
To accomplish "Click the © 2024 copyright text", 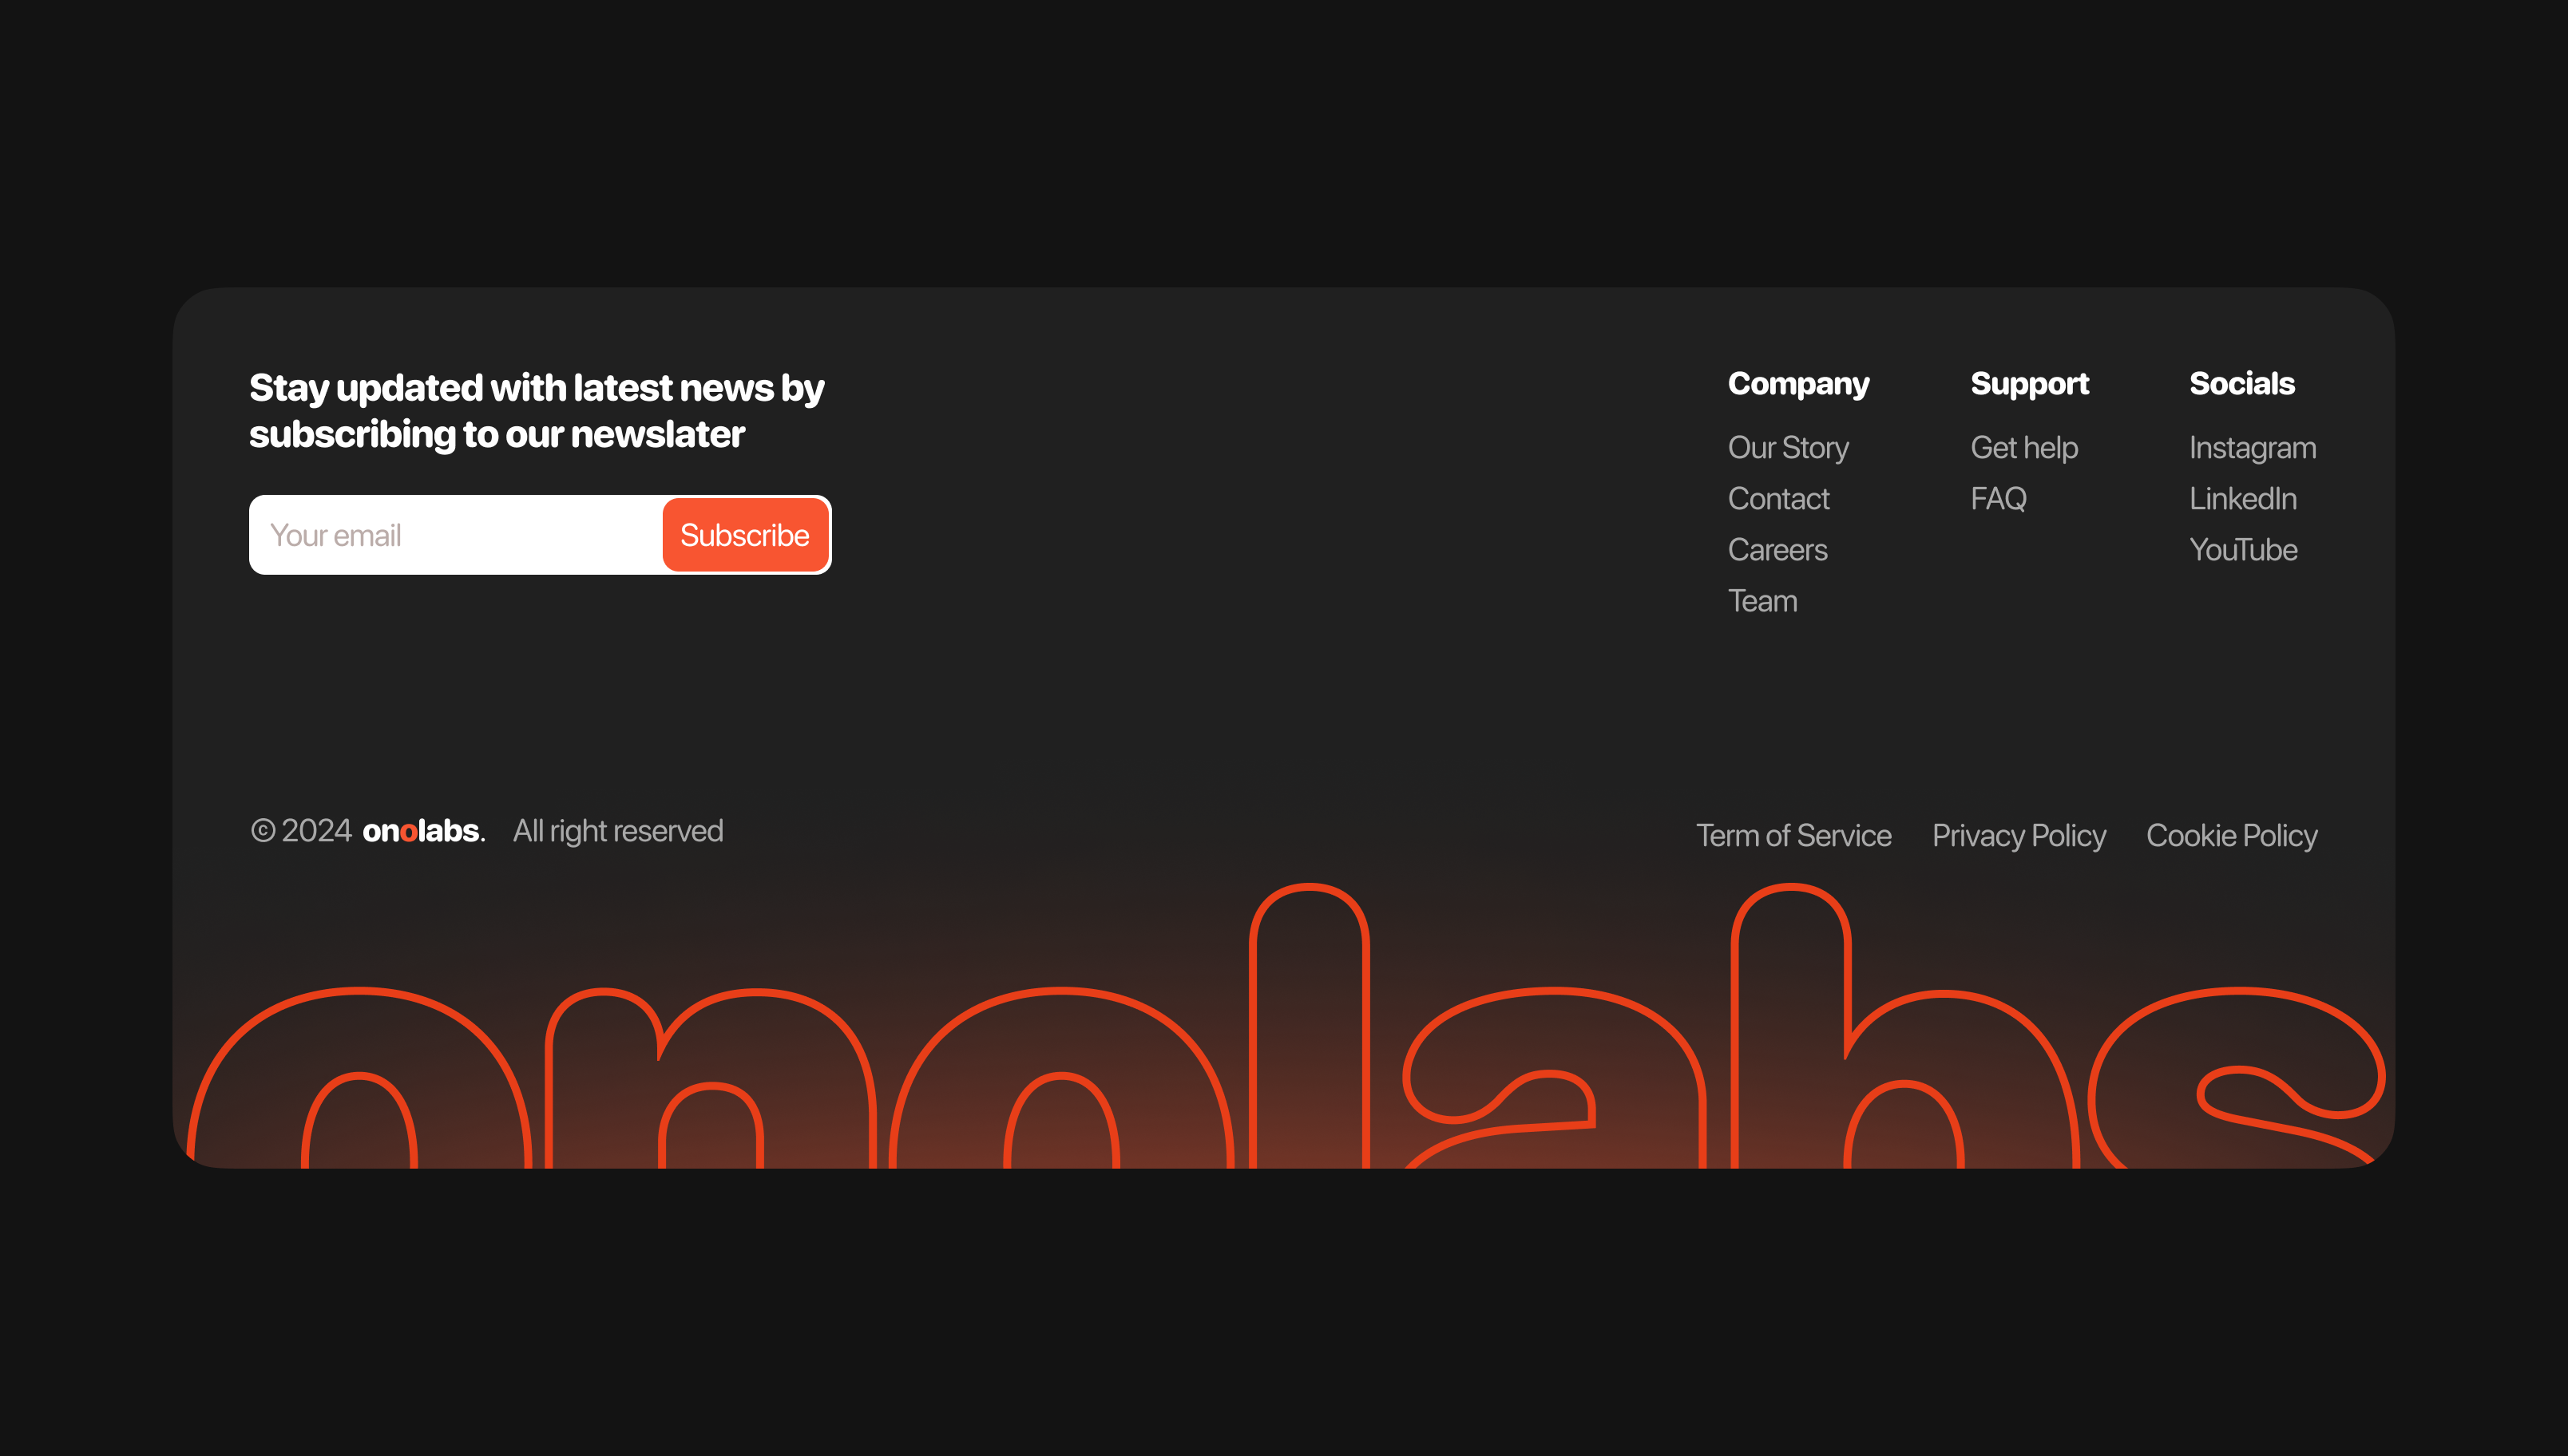I will click(301, 830).
